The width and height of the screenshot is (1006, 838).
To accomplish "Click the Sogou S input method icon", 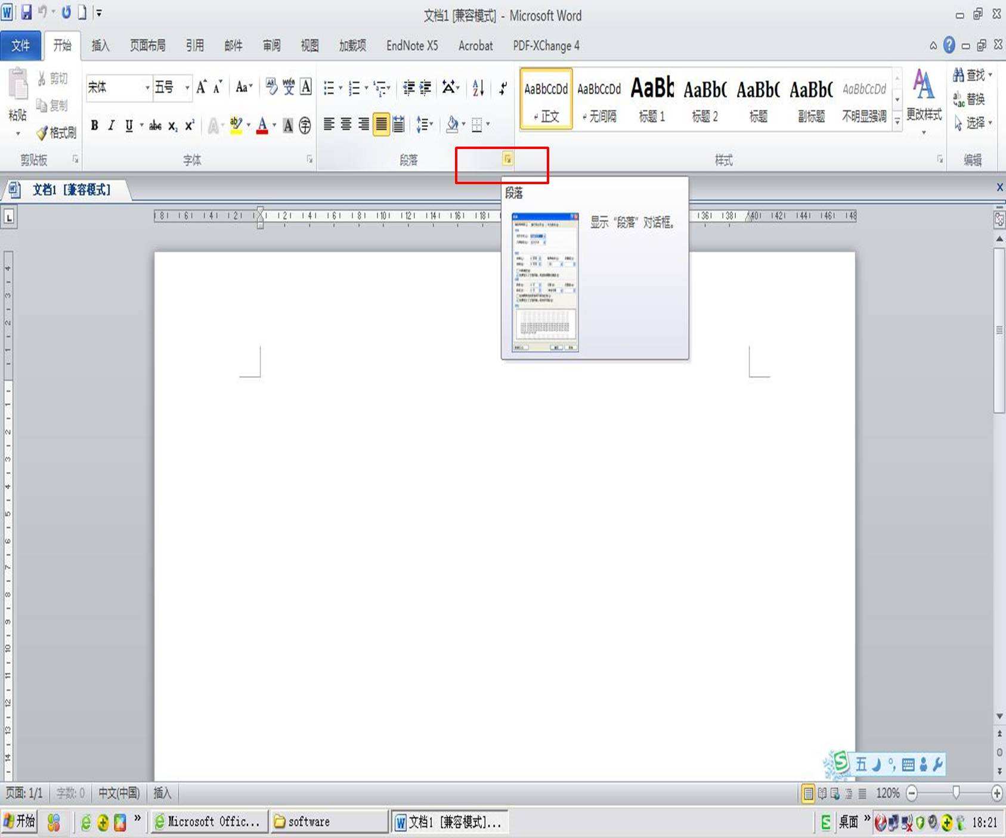I will pos(841,762).
